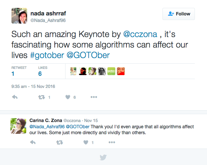Open the 9:35 am tweet timestamp
The width and height of the screenshot is (207, 165).
(x=33, y=87)
